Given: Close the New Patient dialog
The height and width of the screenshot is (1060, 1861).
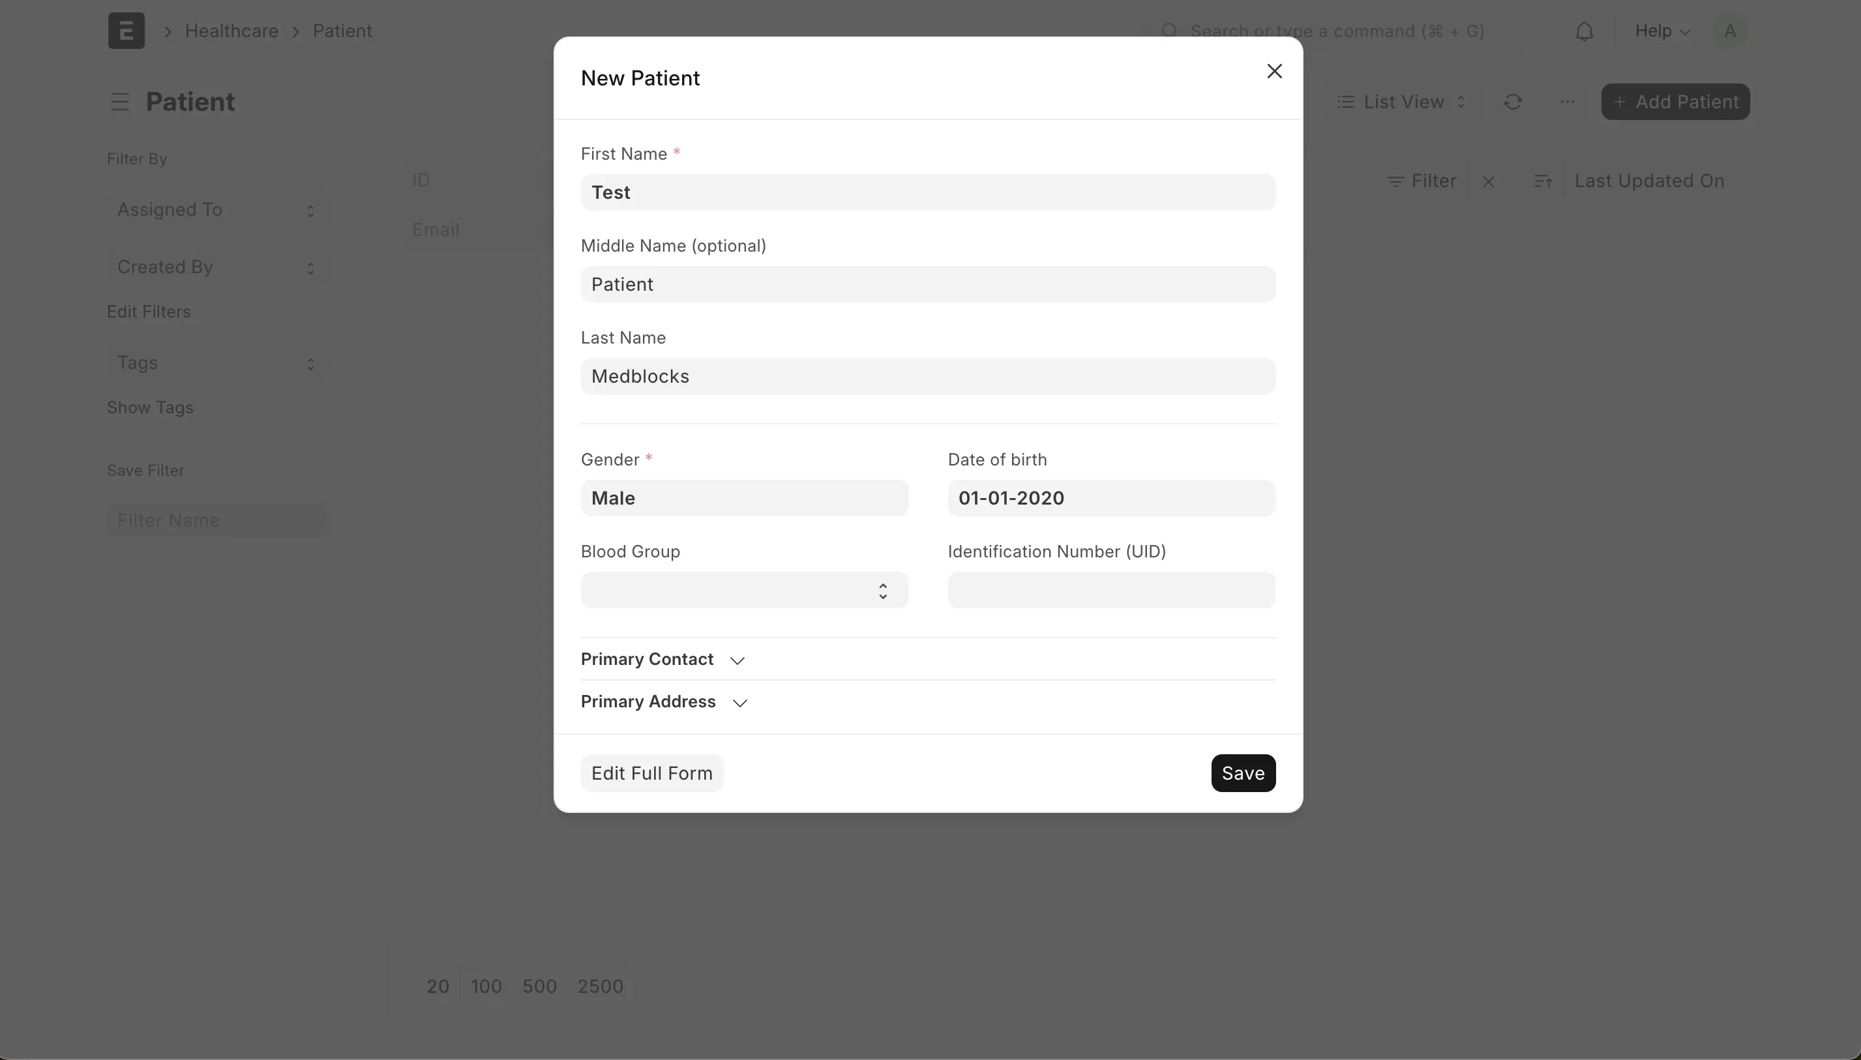Looking at the screenshot, I should tap(1274, 71).
